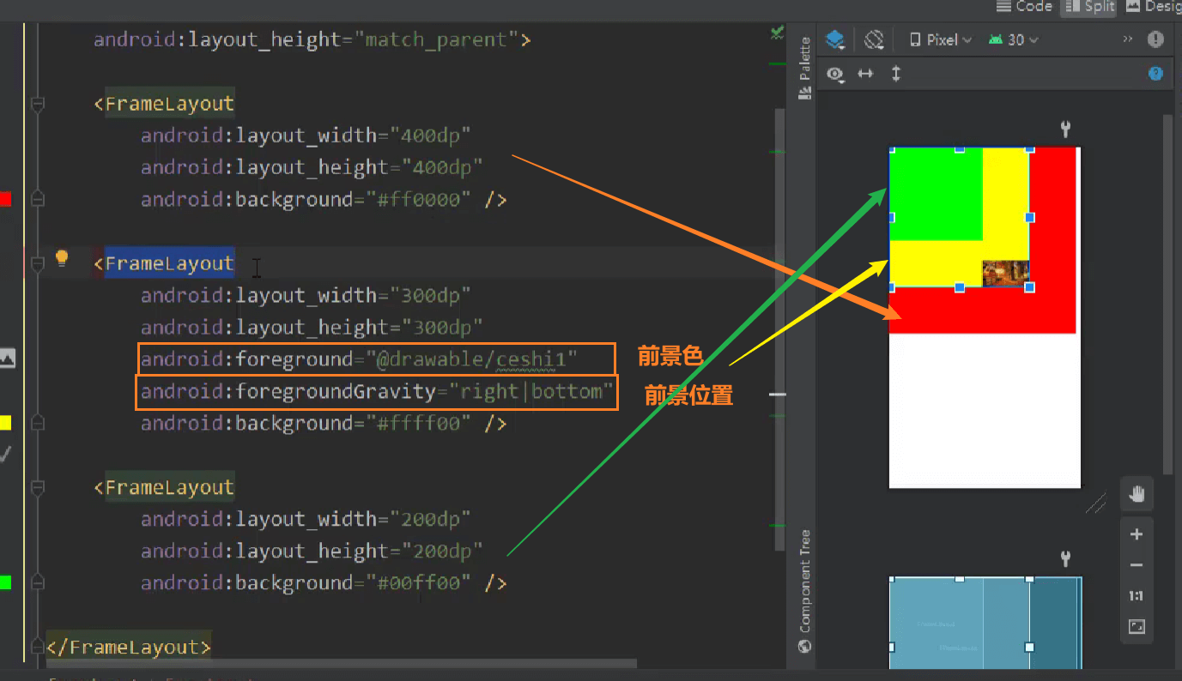Click the design surface vertical scrollbar
Screen dimensions: 1182x681
(1167, 293)
